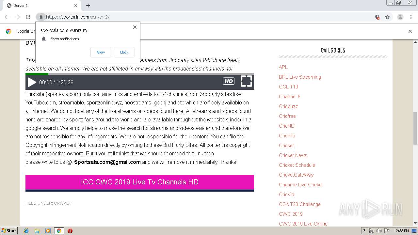418x235 pixels.
Task: Open the Cricinfo category
Action: (287, 135)
